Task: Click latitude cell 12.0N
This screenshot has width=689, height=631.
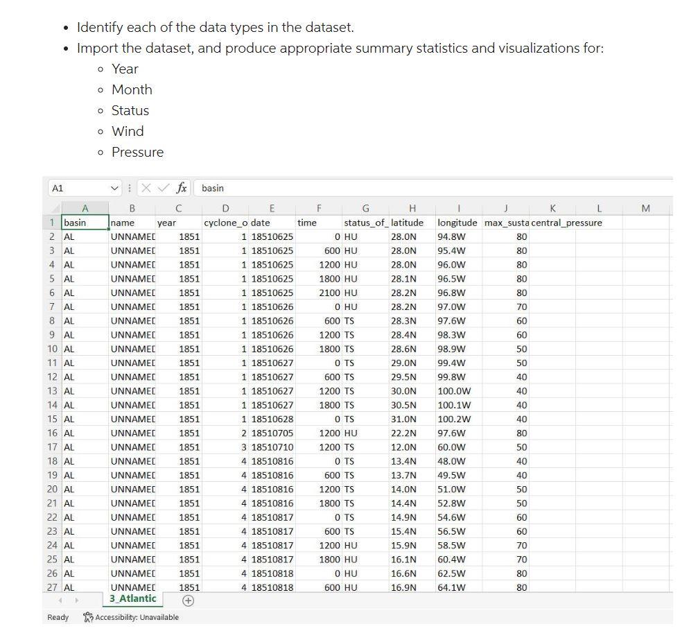Action: click(x=412, y=447)
